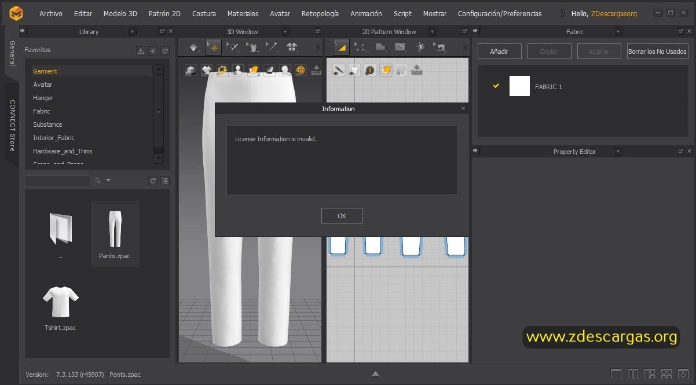Viewport: 696px width, 385px height.
Task: Open the parent folder icon in library
Action: 60,229
